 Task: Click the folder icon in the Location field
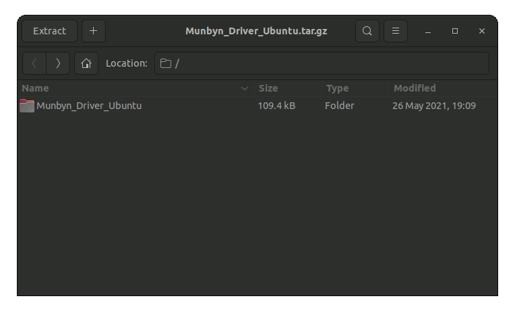click(x=166, y=63)
